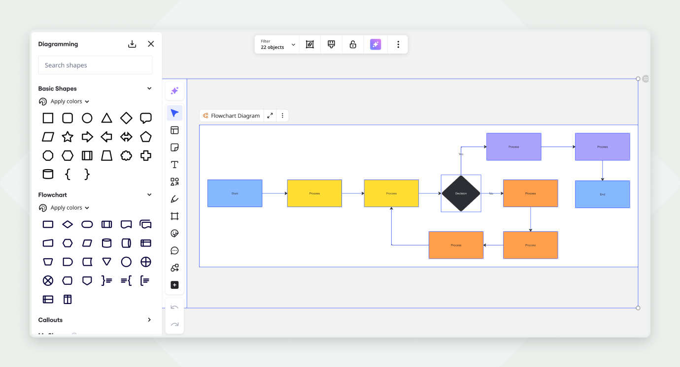Select the blue End box

point(602,194)
